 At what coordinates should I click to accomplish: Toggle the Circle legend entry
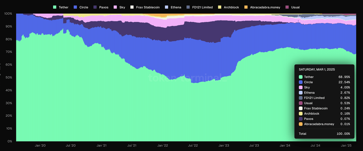coord(81,7)
